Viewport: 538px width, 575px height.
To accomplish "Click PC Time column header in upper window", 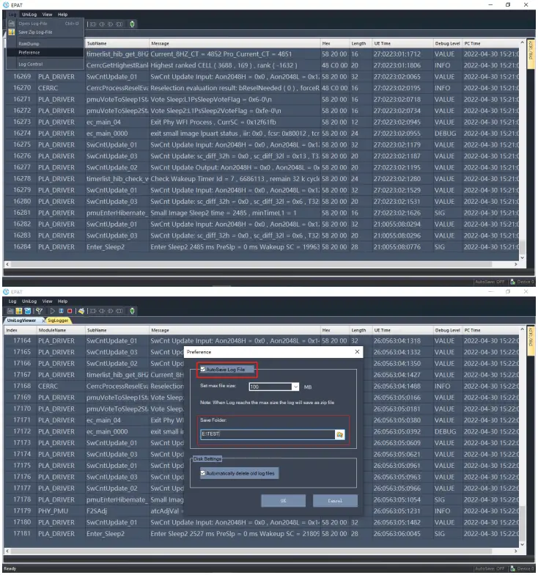I will (491, 44).
